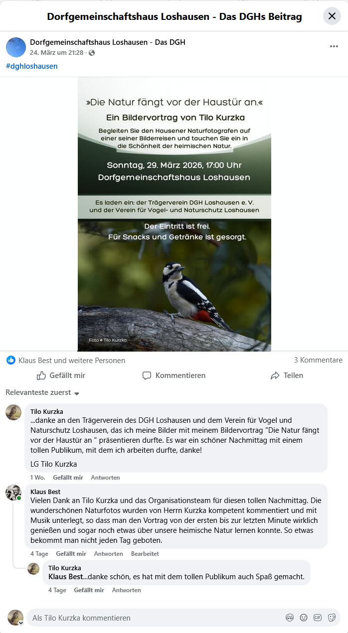The width and height of the screenshot is (348, 633).
Task: Open the emoji picker in comment box
Action: [x=304, y=618]
